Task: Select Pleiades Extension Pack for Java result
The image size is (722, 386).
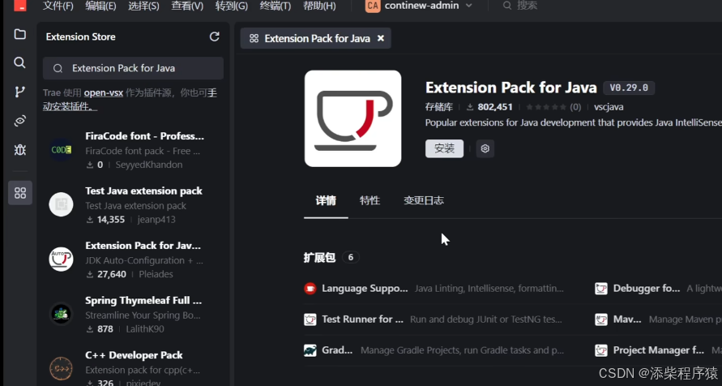Action: click(x=133, y=259)
